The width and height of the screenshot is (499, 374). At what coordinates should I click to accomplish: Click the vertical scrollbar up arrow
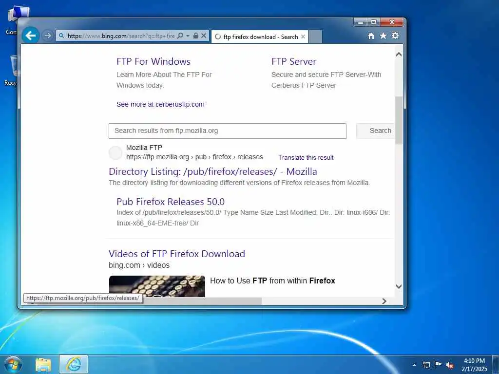point(399,55)
